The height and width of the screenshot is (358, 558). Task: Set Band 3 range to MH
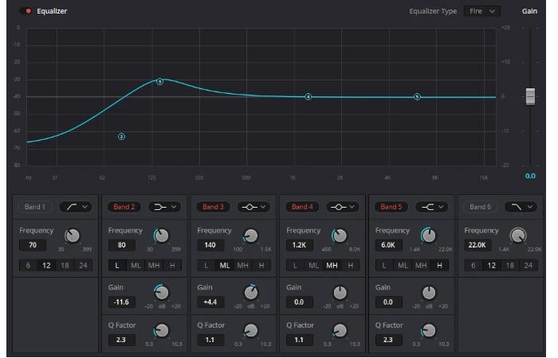click(242, 265)
